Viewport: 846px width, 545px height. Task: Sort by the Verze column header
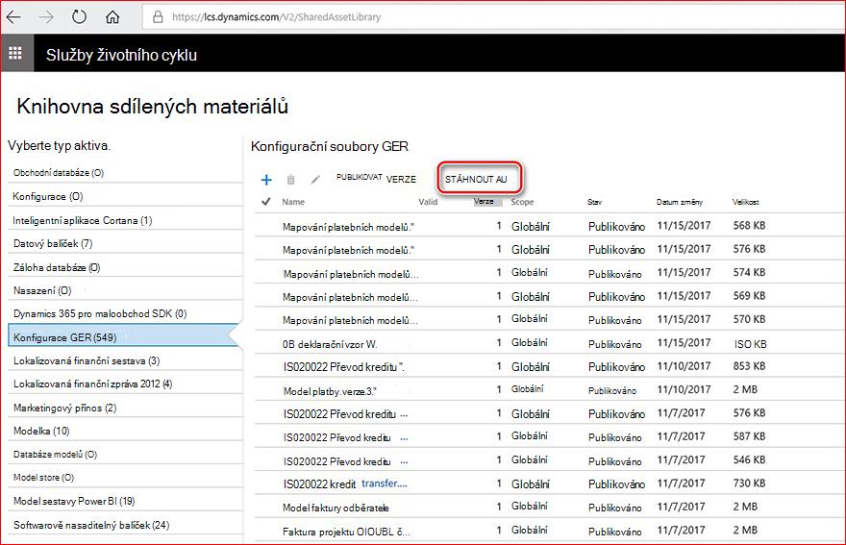(484, 201)
